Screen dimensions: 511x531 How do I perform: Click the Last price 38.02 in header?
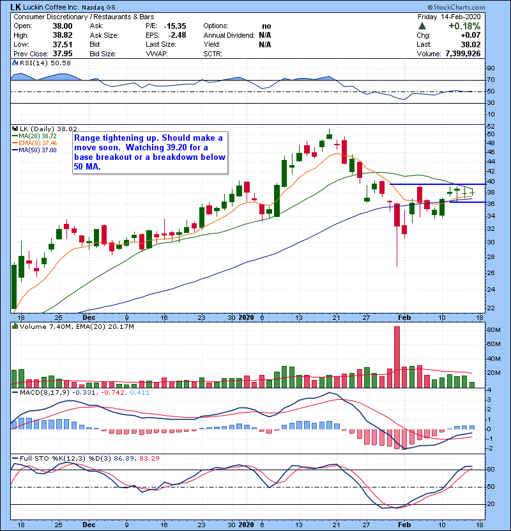coord(471,44)
